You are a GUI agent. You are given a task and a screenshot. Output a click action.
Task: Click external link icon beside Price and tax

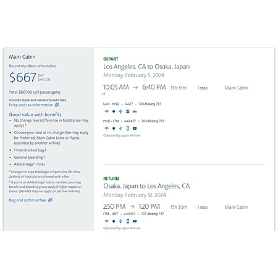[57, 105]
